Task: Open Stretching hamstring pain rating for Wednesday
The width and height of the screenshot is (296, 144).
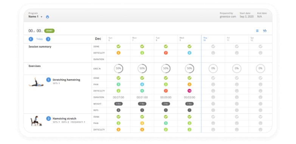Action: tap(189, 84)
